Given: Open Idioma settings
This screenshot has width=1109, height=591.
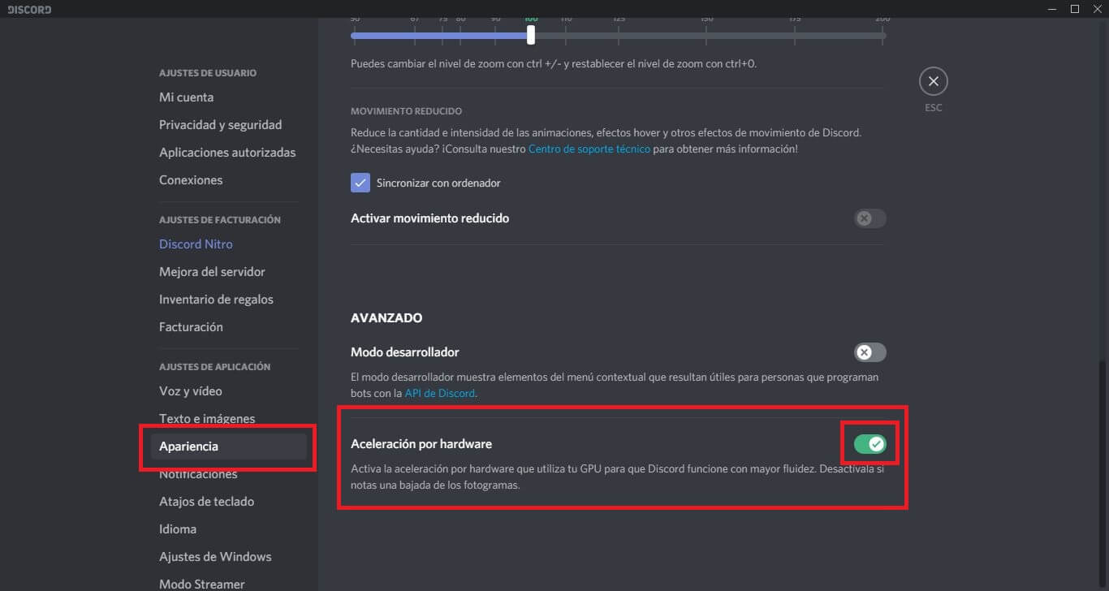Looking at the screenshot, I should [178, 529].
